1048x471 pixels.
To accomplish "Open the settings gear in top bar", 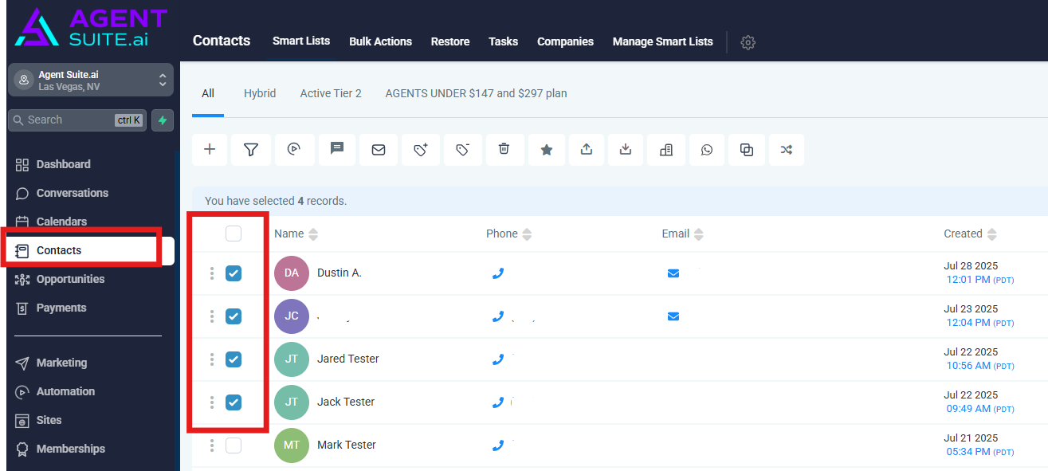I will tap(748, 43).
